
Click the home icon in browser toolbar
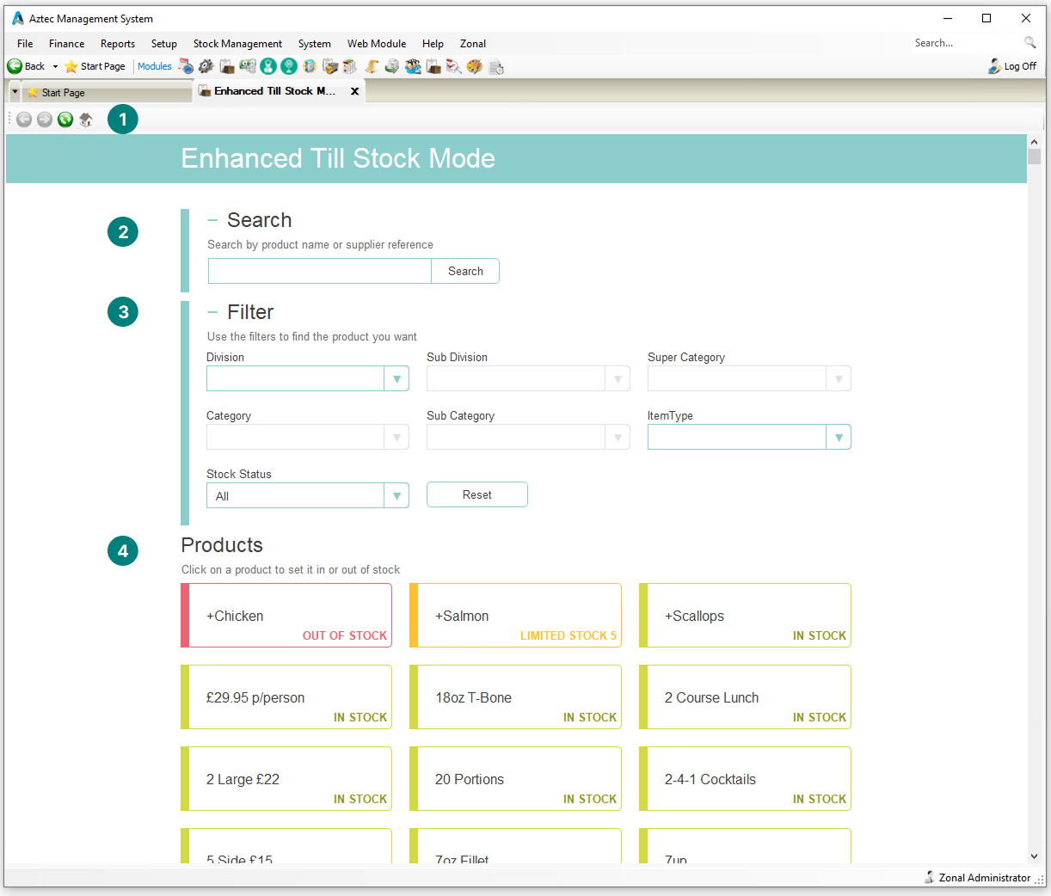tap(86, 120)
